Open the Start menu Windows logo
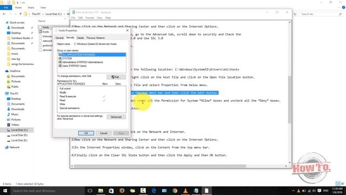This screenshot has width=346, height=195. pos(5,191)
